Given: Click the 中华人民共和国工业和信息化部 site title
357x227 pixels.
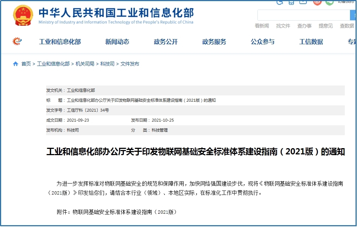Looking at the screenshot, I should coord(116,13).
